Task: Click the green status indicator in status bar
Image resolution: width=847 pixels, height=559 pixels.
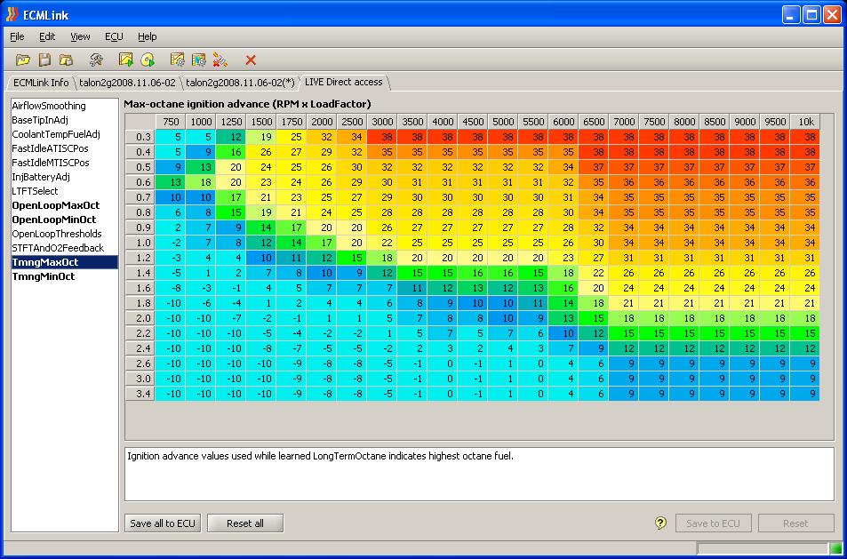Action: [x=835, y=548]
